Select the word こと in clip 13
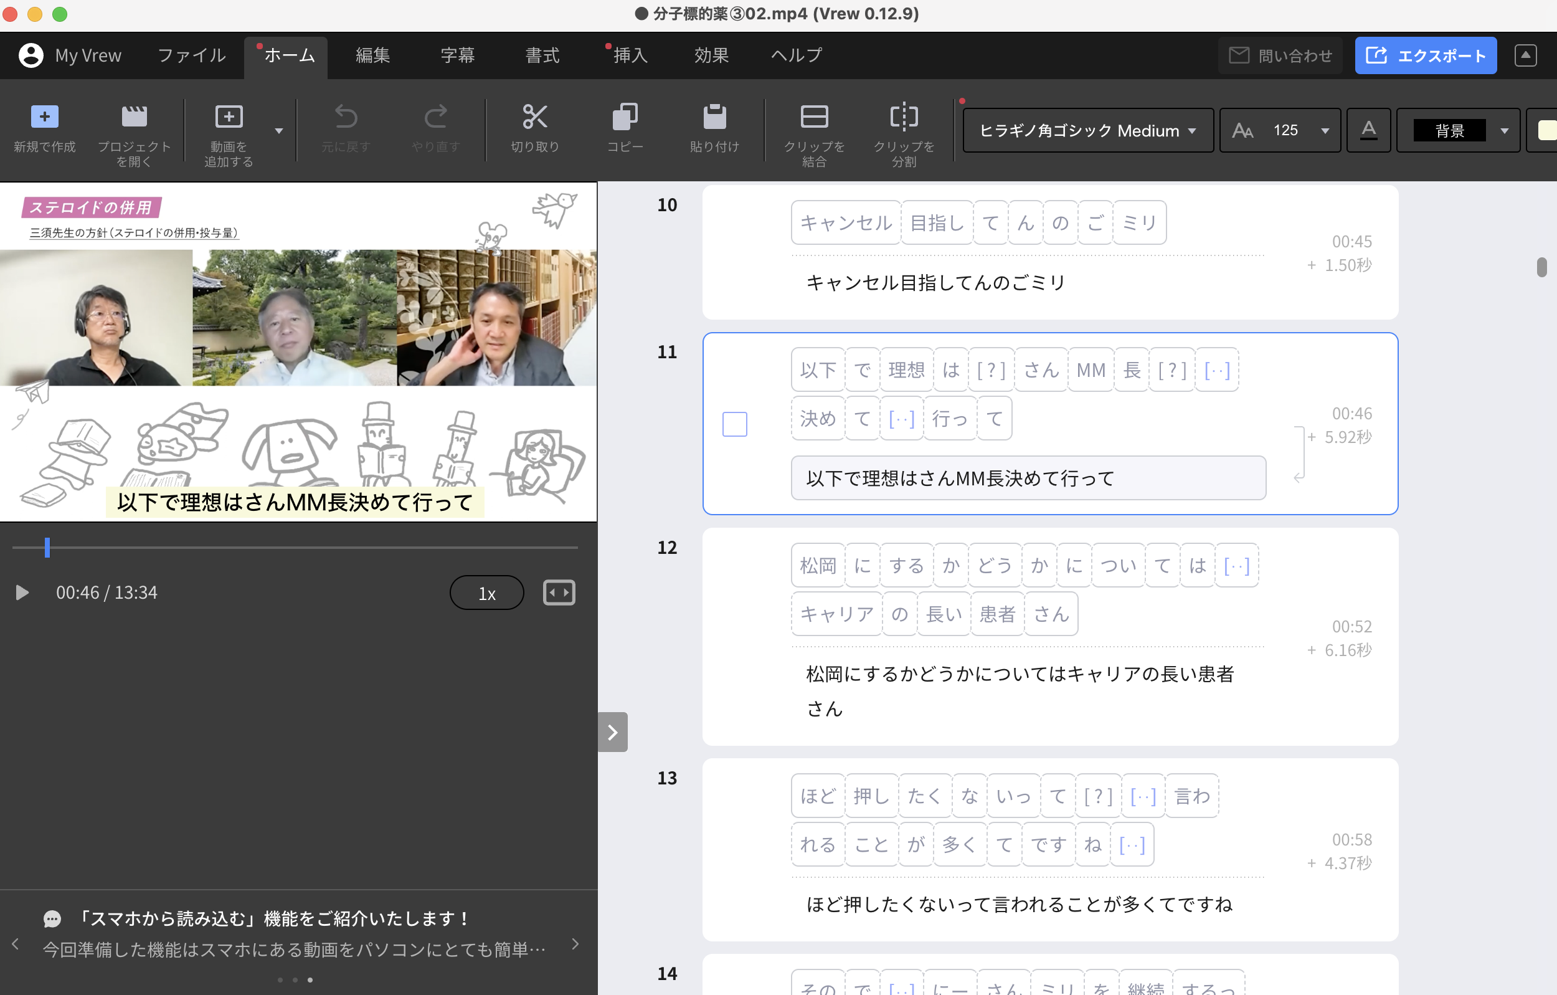 [x=872, y=844]
